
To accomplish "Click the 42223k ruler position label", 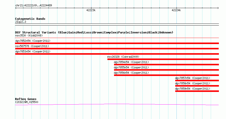I will point(91,10).
